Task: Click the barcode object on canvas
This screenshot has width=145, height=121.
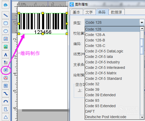Action: pos(43,24)
